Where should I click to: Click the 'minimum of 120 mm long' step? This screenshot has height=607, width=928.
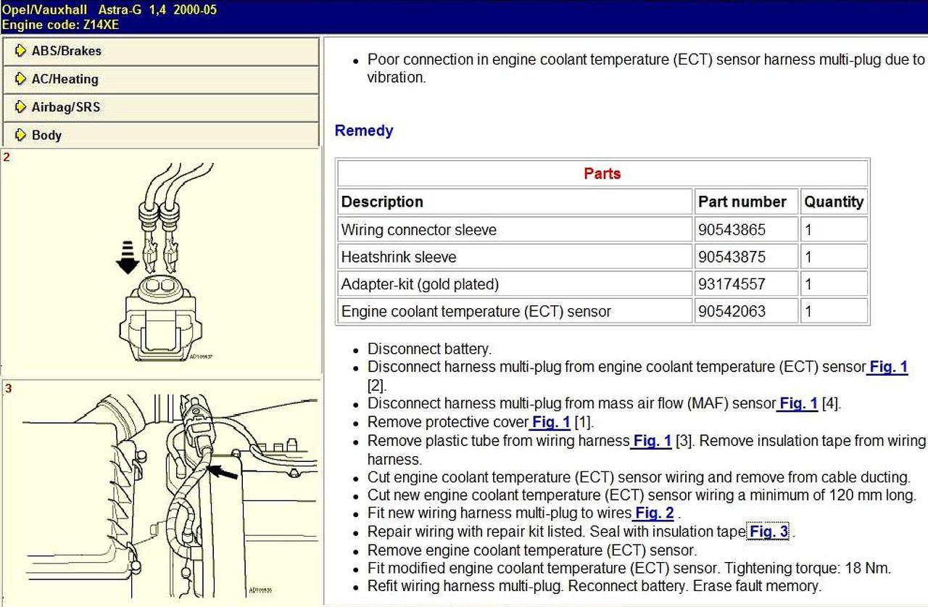(x=642, y=495)
